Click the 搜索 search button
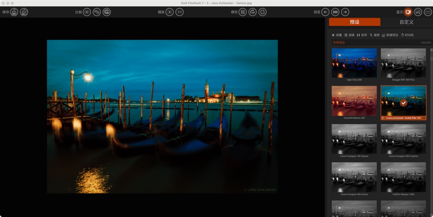433x217 pixels. (375, 35)
